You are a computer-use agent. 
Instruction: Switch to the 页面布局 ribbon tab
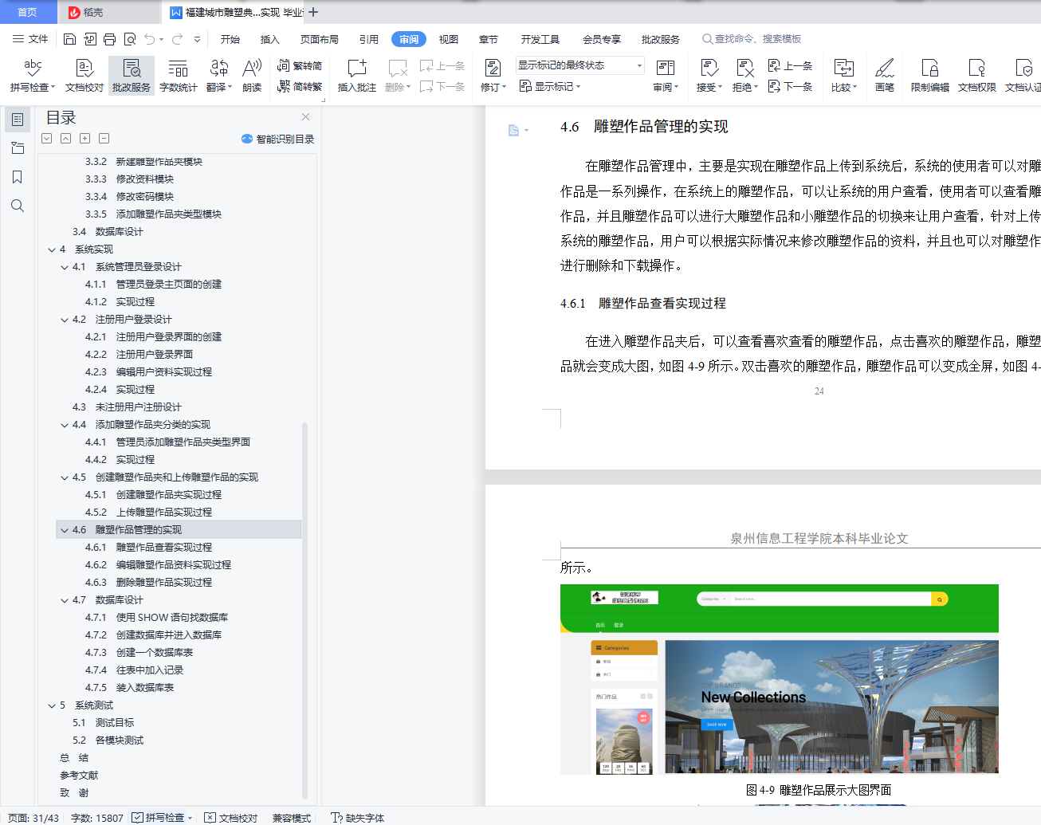pyautogui.click(x=320, y=39)
